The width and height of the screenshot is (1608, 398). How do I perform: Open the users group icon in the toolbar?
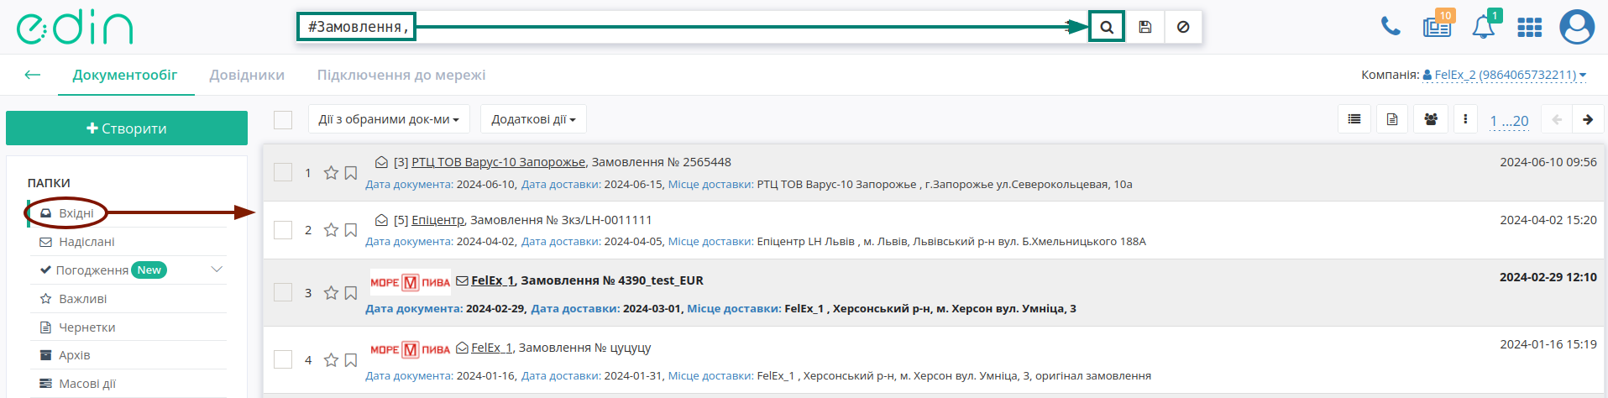1431,119
